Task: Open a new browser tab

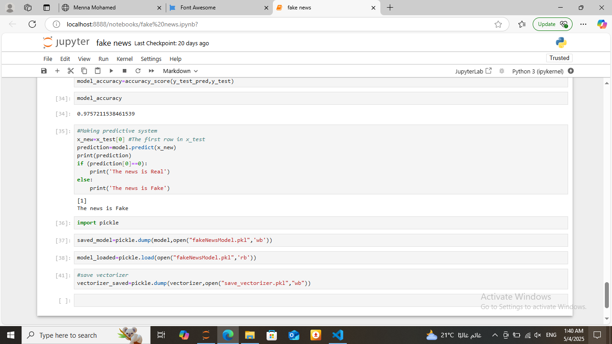Action: tap(390, 8)
